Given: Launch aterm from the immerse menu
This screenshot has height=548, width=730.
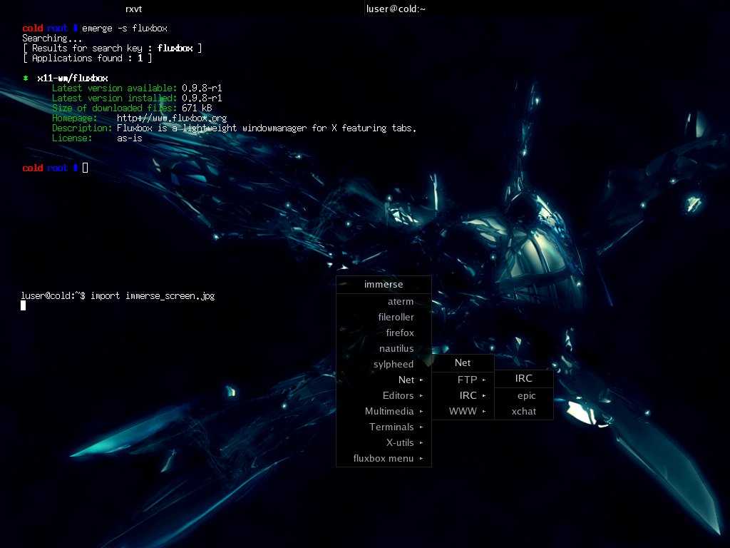Looking at the screenshot, I should (400, 301).
